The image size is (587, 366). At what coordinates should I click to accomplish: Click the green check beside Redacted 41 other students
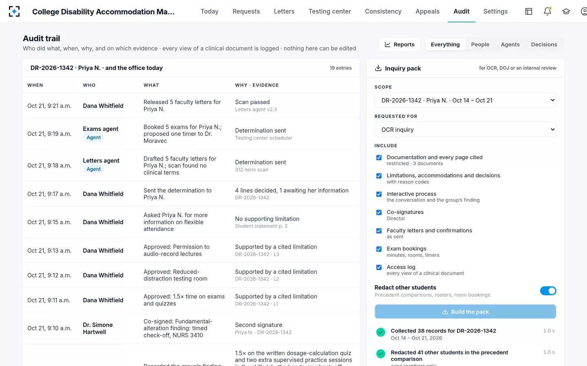[381, 354]
